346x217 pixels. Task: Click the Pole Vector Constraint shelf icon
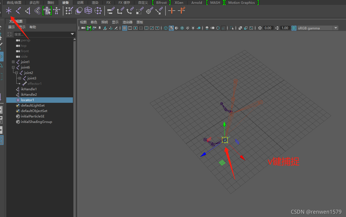click(159, 11)
